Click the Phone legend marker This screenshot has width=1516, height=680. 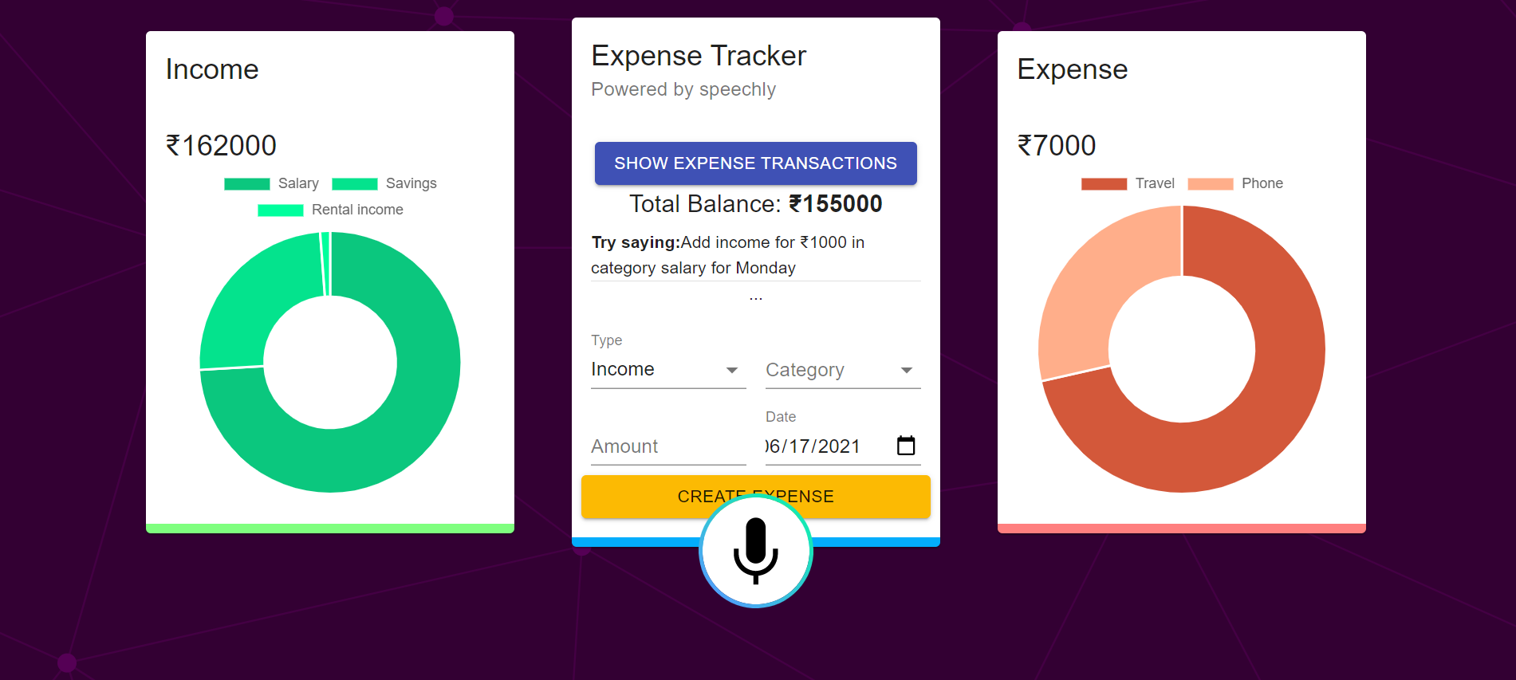coord(1211,183)
